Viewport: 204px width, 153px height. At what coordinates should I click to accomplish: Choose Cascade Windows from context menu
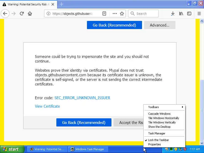click(x=164, y=114)
